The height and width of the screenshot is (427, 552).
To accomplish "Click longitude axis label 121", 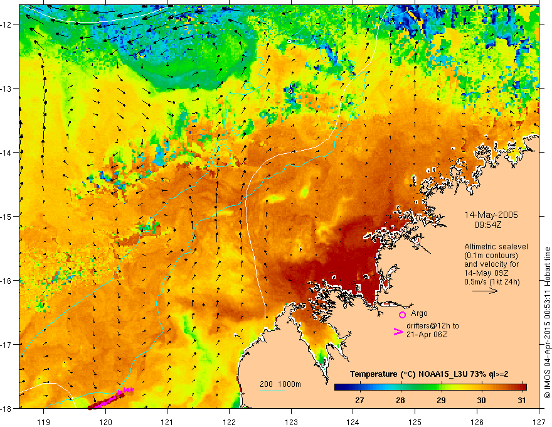I will 167,422.
